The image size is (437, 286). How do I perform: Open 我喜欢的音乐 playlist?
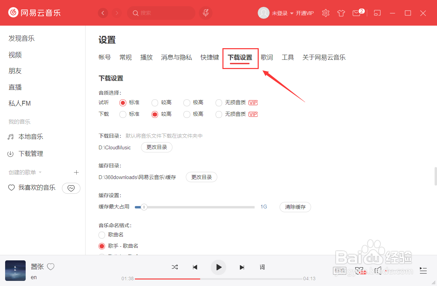[x=37, y=188]
